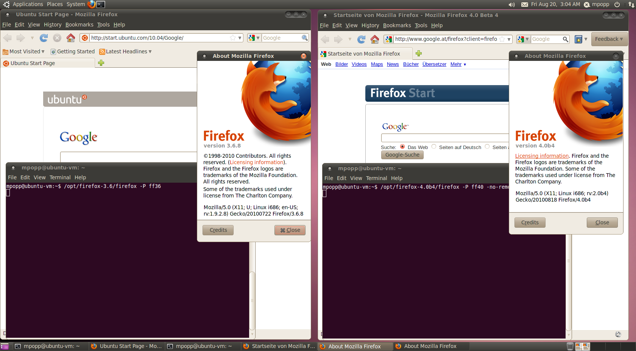This screenshot has height=351, width=636.
Task: Open History menu in Firefox 3.6
Action: pyautogui.click(x=53, y=25)
